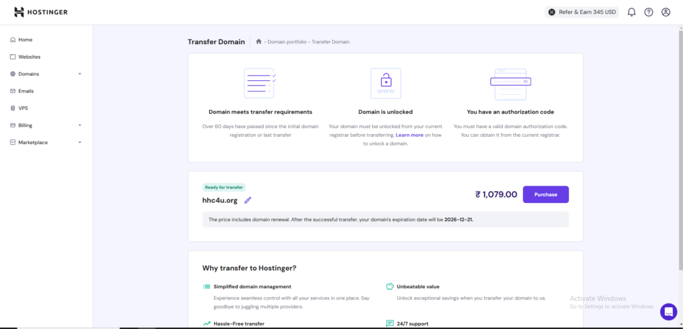
Task: Expand the Billing sidebar menu arrow
Action: tap(80, 125)
